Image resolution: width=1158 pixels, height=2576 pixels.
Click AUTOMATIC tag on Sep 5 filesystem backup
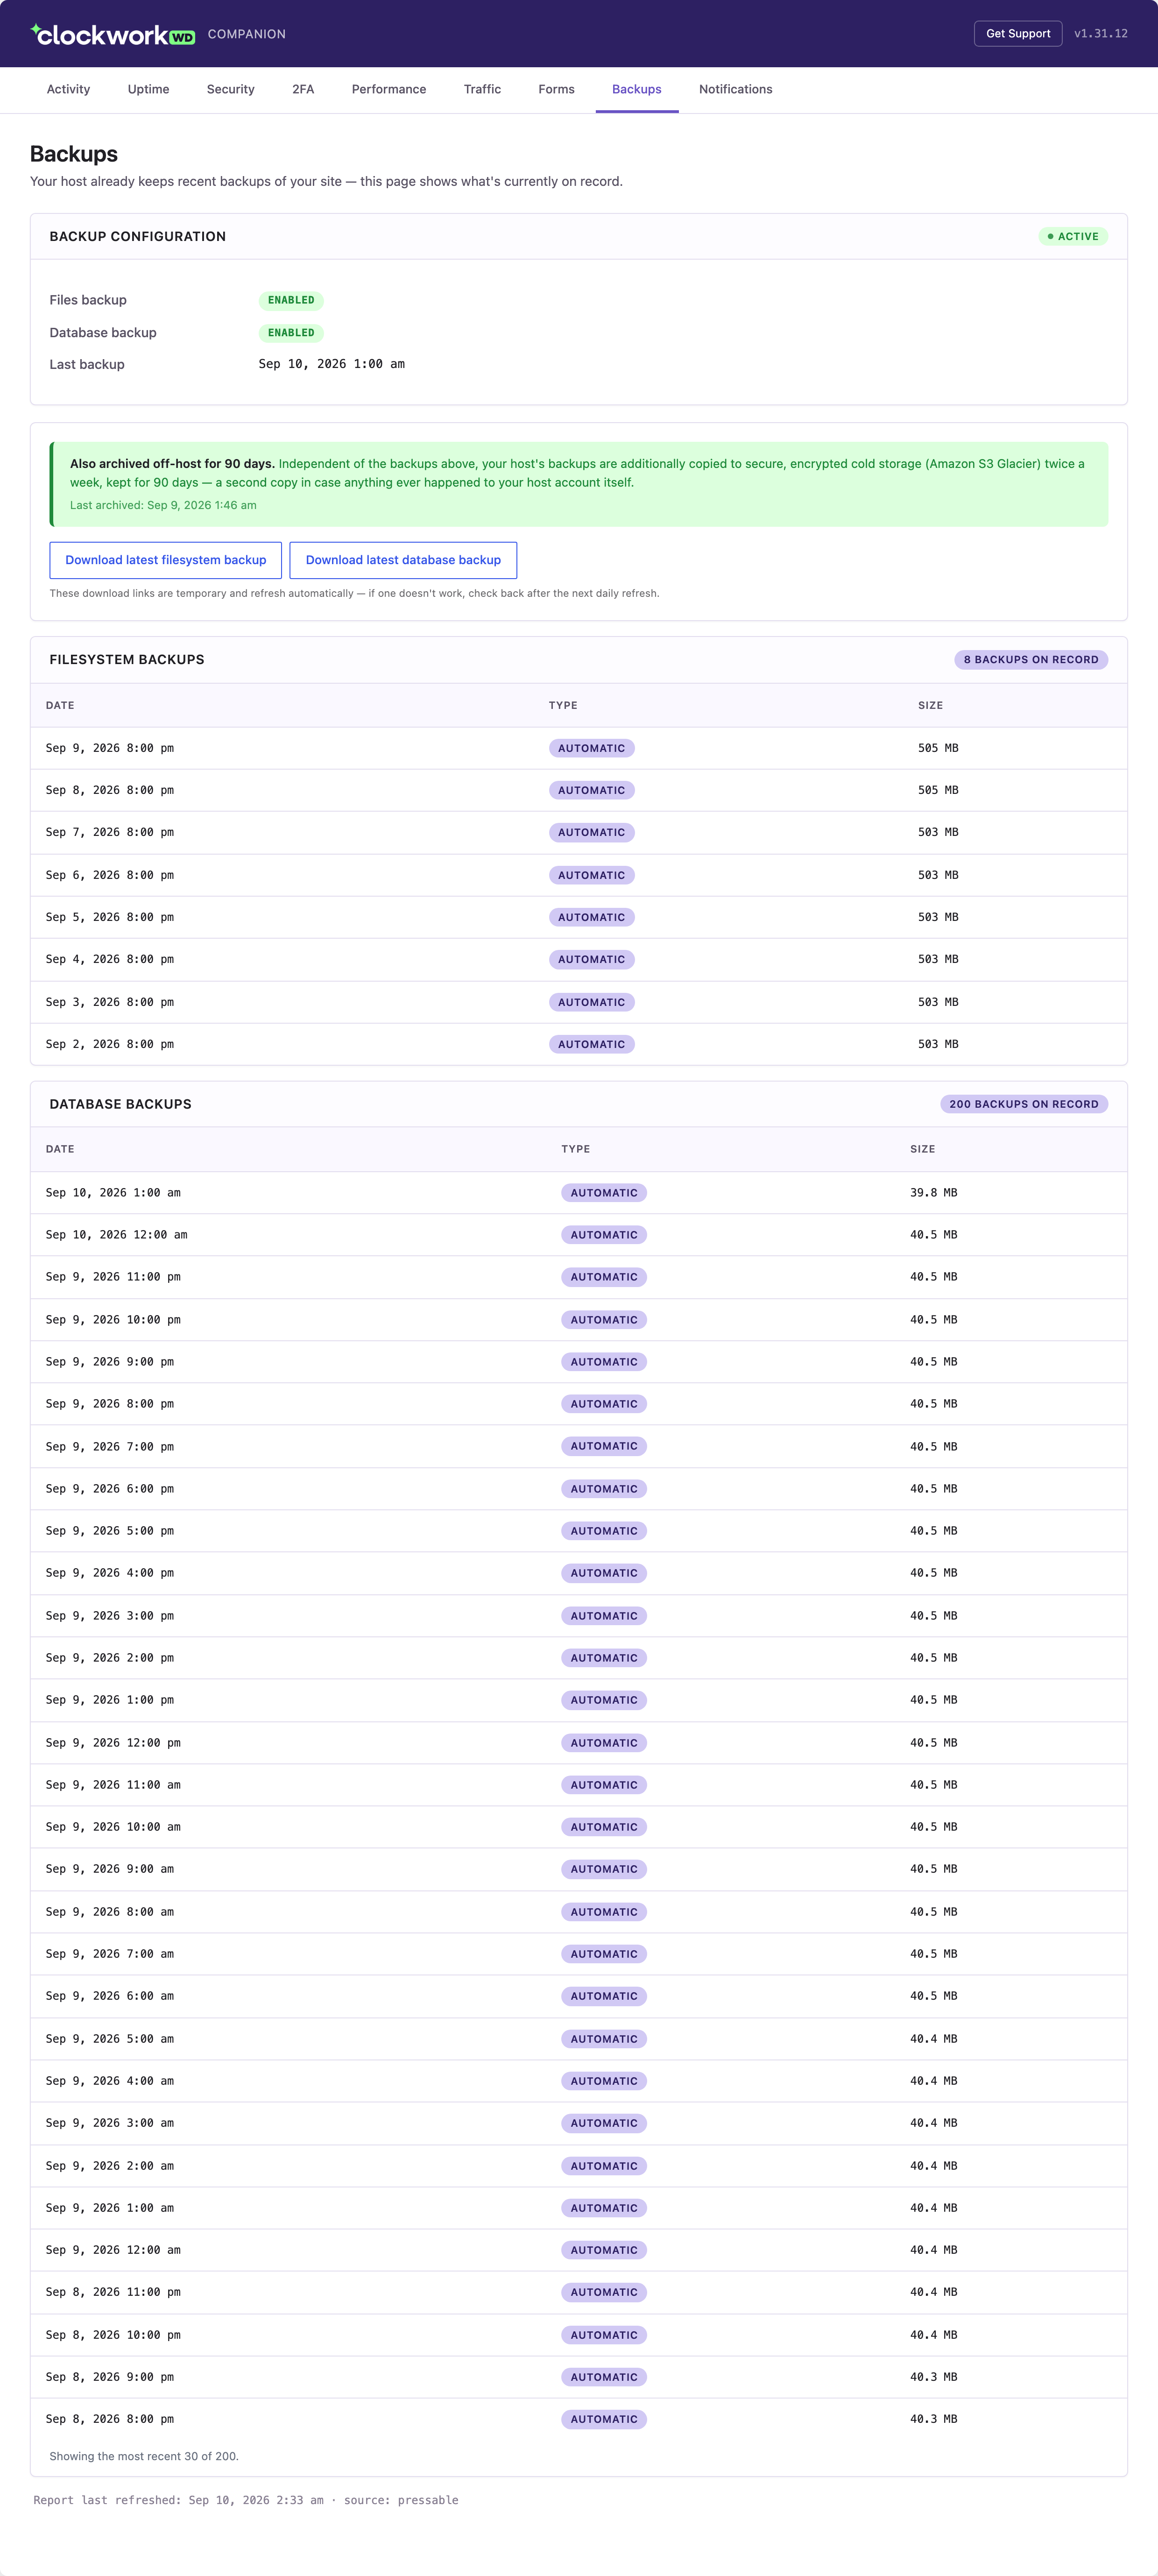[592, 917]
